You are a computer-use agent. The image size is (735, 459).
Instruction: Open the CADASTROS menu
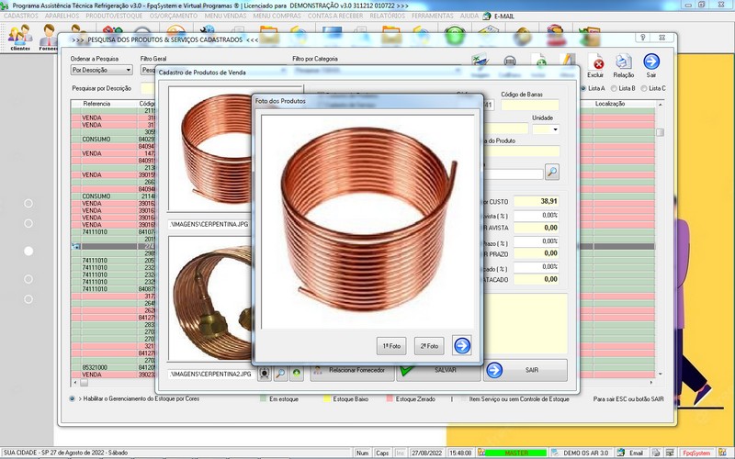(21, 16)
